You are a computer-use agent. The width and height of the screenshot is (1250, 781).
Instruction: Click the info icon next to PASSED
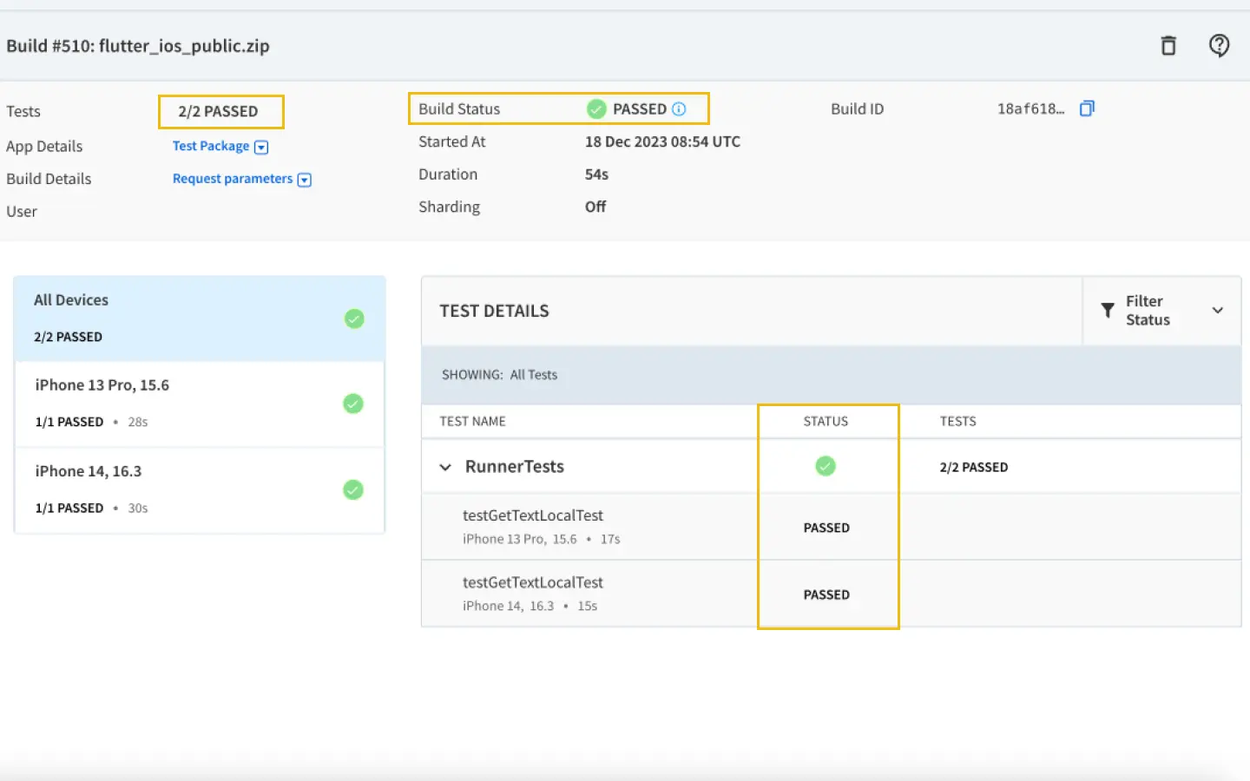[679, 108]
